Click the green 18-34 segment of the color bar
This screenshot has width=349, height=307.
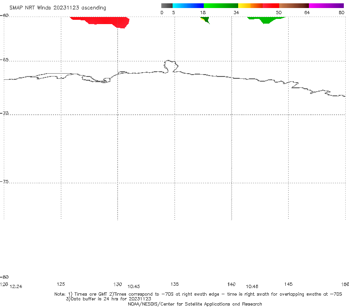coord(221,6)
